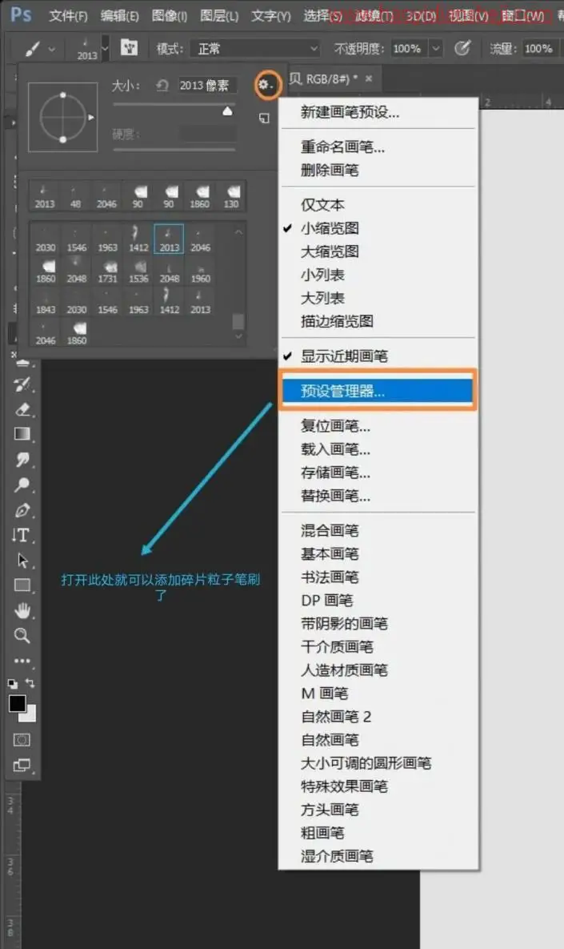This screenshot has width=564, height=949.
Task: Click the create new preset icon below gear
Action: pyautogui.click(x=264, y=119)
